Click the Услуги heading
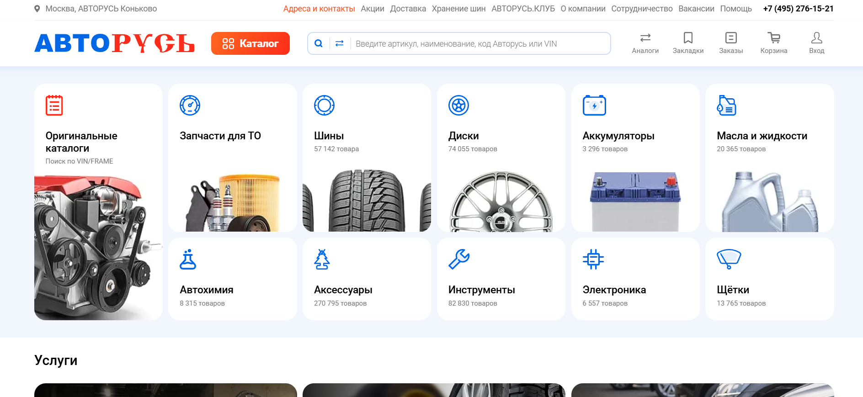This screenshot has width=863, height=397. pos(56,360)
